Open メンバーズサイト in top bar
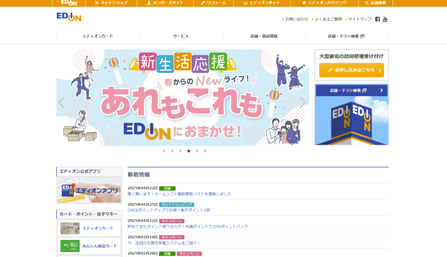This screenshot has height=257, width=447. coord(165,3)
